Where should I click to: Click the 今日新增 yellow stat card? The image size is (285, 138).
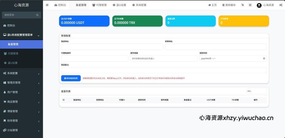point(244,21)
